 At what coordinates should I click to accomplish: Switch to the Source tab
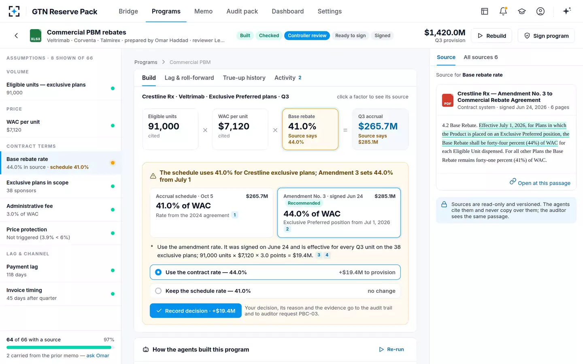pyautogui.click(x=446, y=57)
